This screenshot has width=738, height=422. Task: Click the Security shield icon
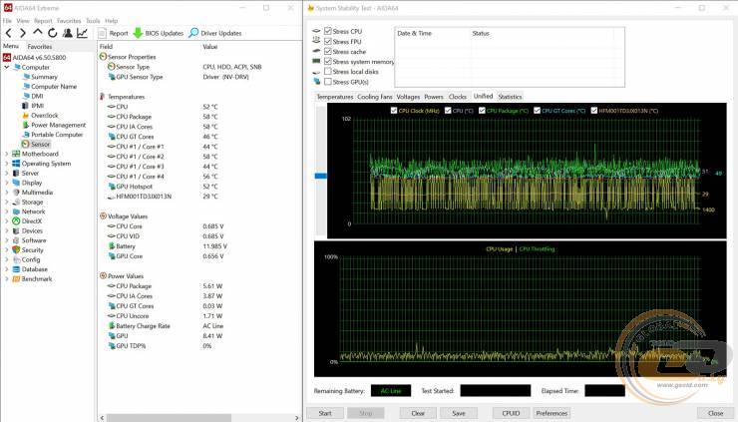point(16,250)
